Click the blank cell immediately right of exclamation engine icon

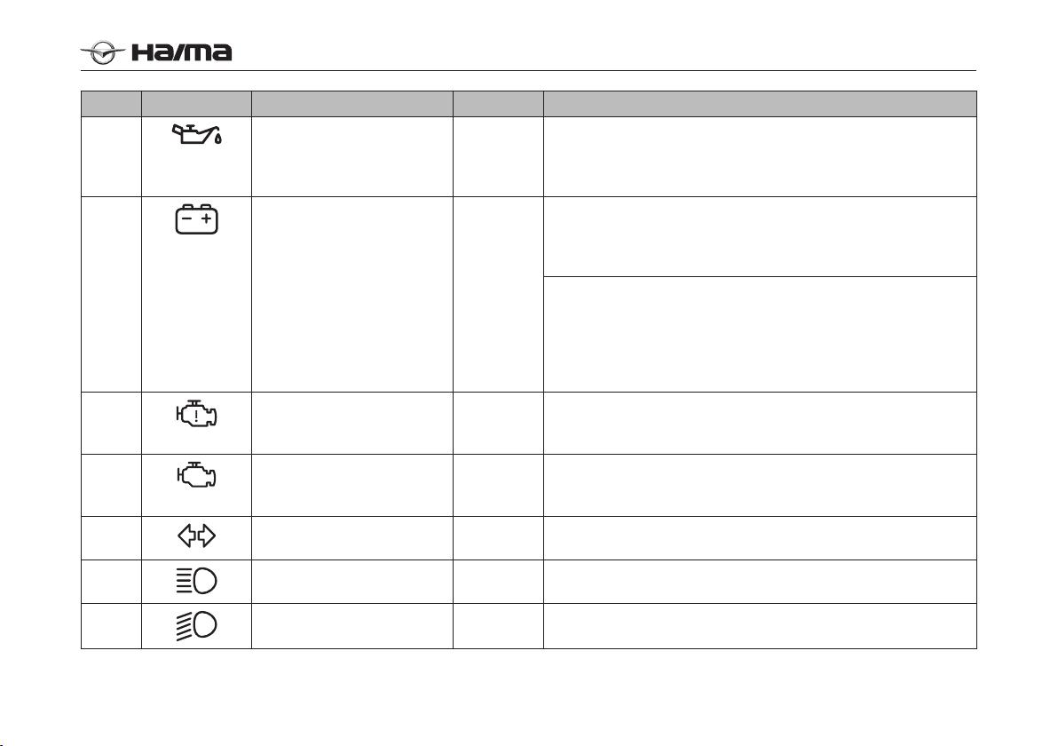tap(352, 424)
